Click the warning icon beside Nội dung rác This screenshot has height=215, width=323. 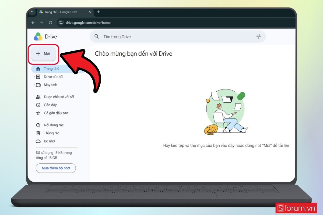coord(38,125)
